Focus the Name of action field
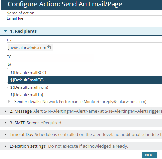The width and height of the screenshot is (162, 159). coord(84,18)
